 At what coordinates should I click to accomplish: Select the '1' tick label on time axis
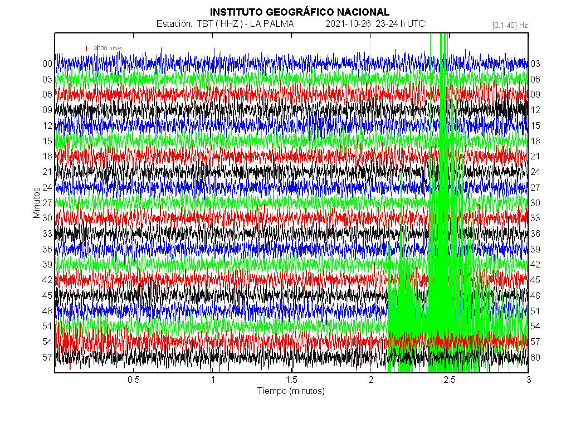[x=213, y=380]
